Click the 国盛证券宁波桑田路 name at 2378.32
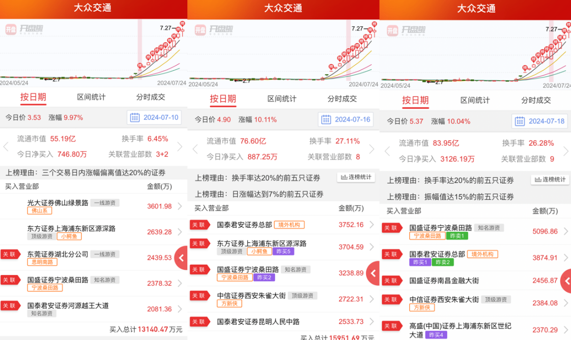Image resolution: width=571 pixels, height=340 pixels. pyautogui.click(x=58, y=280)
